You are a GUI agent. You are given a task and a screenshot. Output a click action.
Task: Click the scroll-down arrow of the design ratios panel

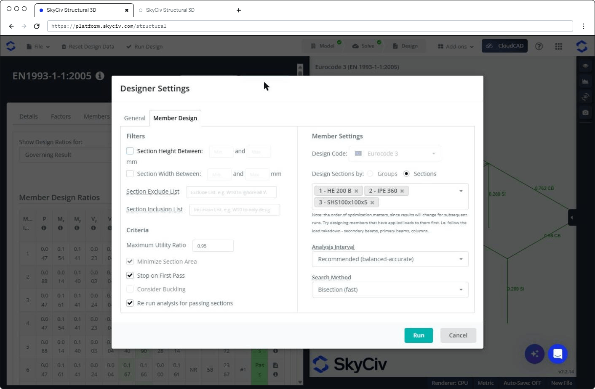[300, 382]
